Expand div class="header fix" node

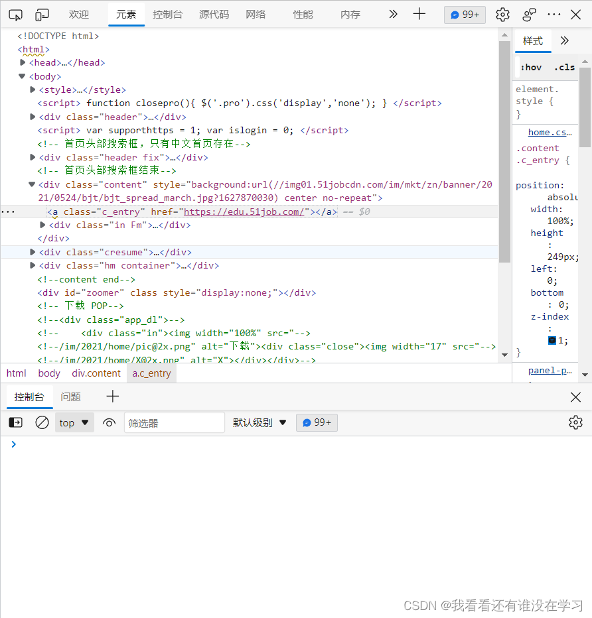tap(33, 157)
